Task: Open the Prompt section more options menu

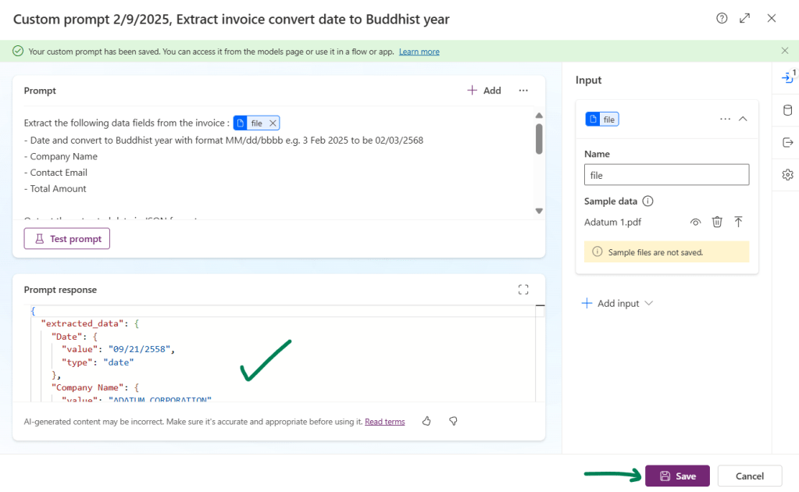Action: tap(523, 91)
